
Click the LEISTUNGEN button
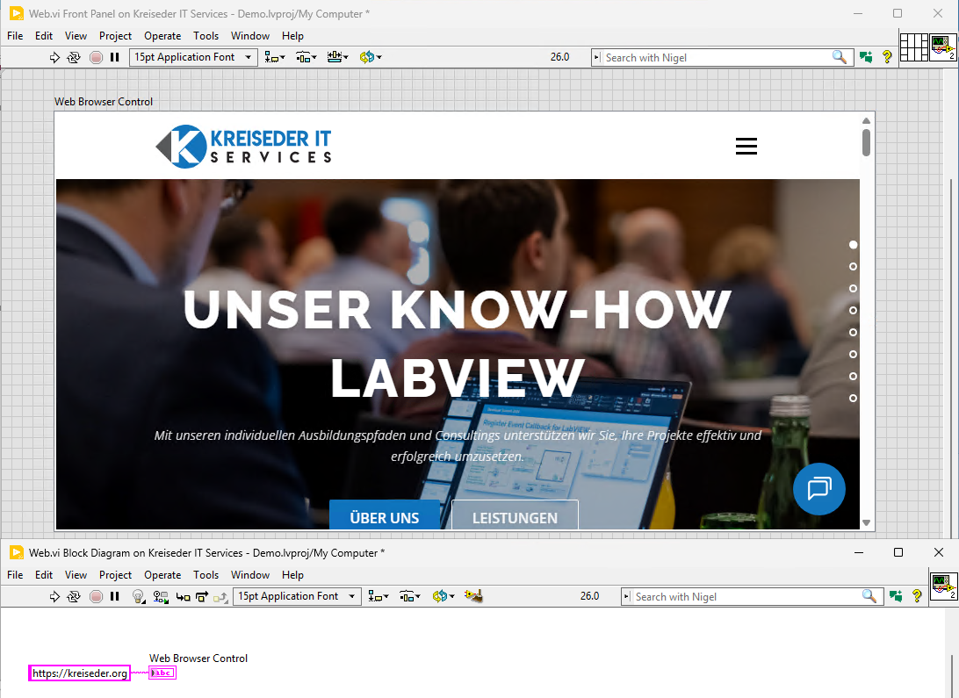click(515, 517)
